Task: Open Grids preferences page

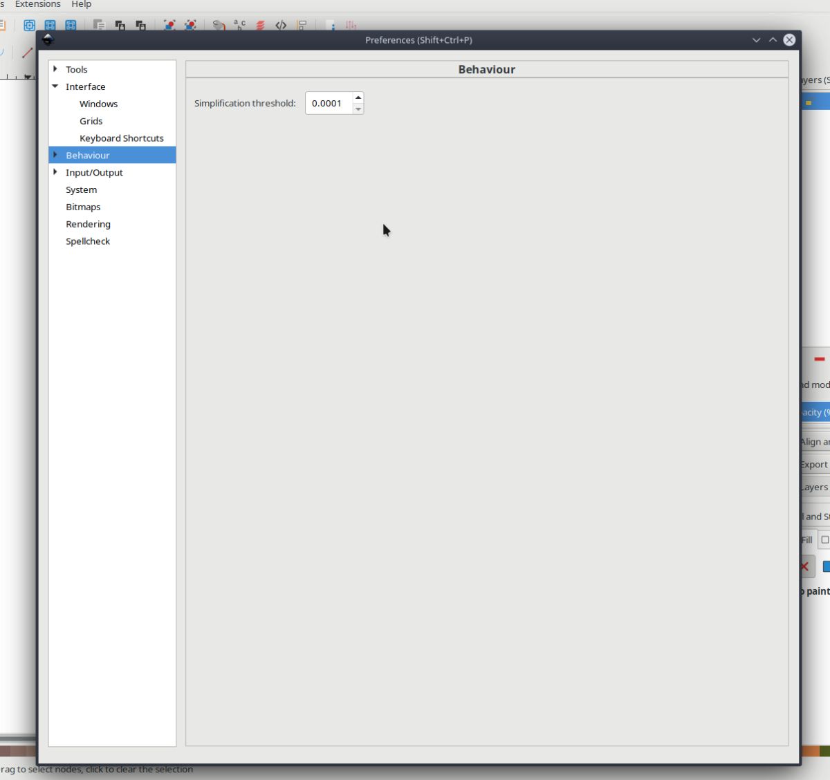Action: pos(91,121)
